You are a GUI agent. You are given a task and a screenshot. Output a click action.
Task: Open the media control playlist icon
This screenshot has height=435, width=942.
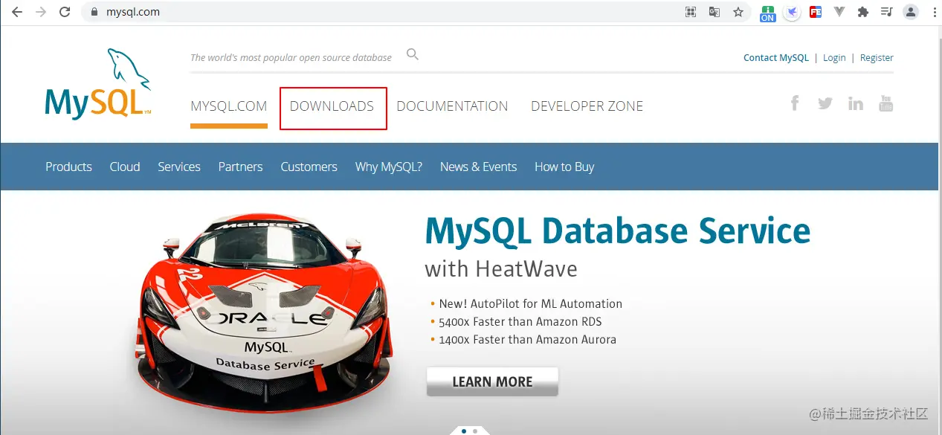click(x=886, y=12)
